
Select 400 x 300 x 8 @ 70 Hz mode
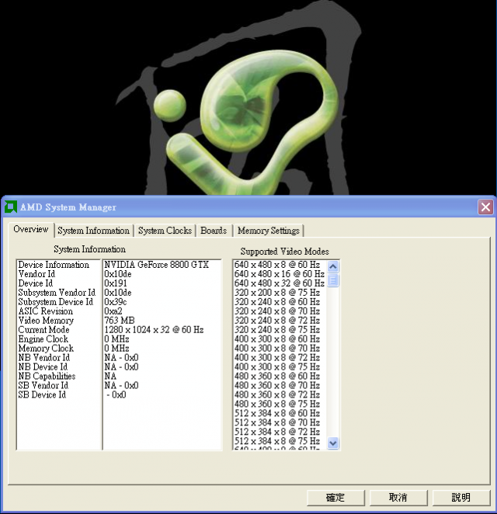pyautogui.click(x=277, y=348)
